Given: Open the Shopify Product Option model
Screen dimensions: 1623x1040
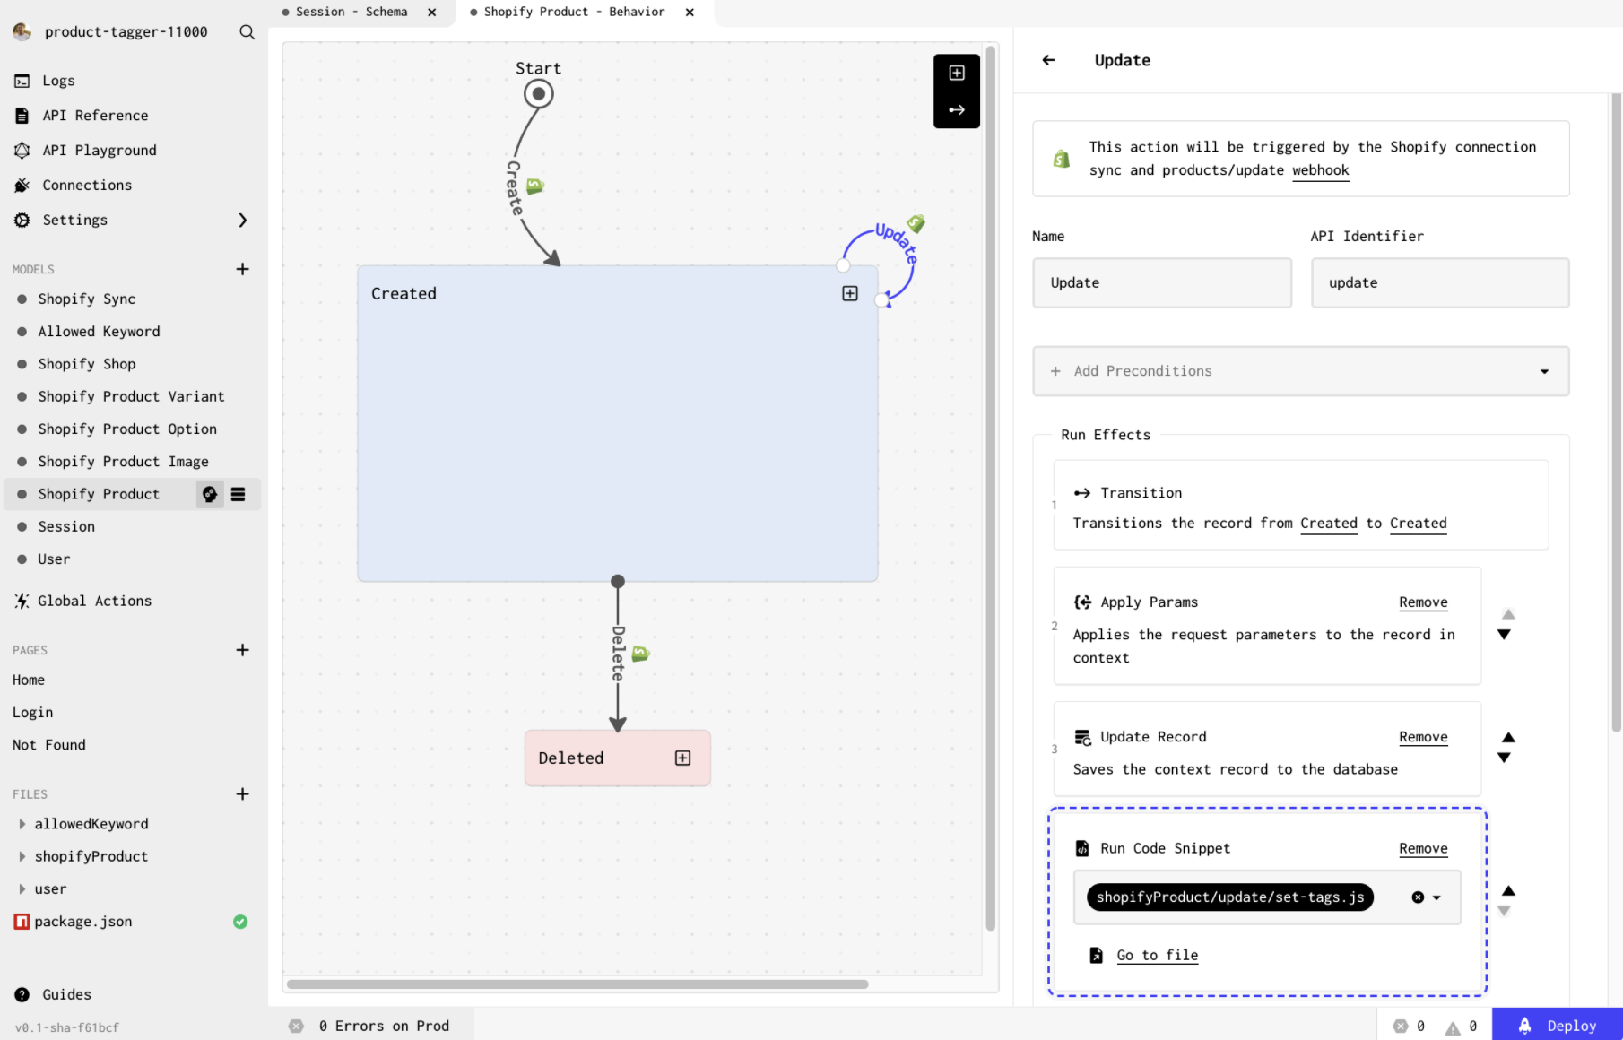Looking at the screenshot, I should click(x=126, y=429).
